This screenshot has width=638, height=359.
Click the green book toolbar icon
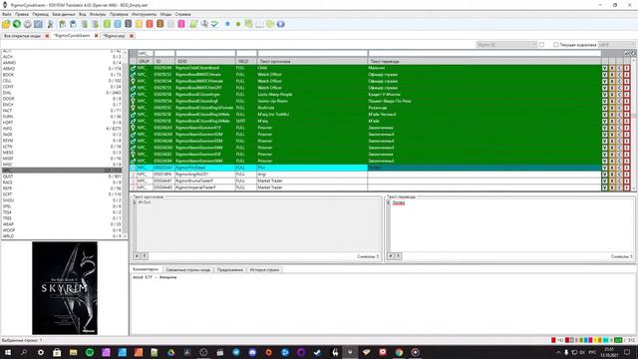click(107, 24)
